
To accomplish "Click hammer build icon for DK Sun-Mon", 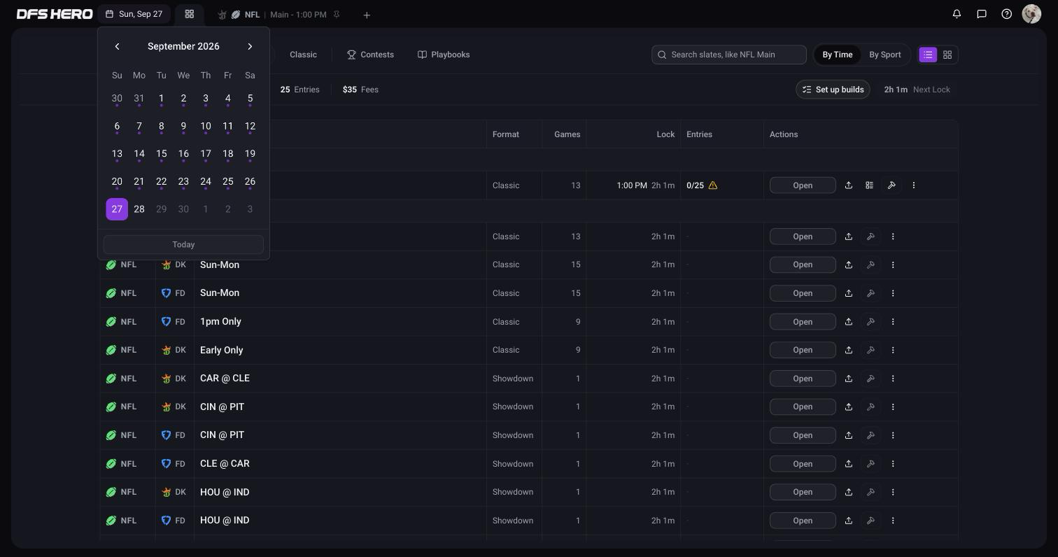I will [870, 265].
